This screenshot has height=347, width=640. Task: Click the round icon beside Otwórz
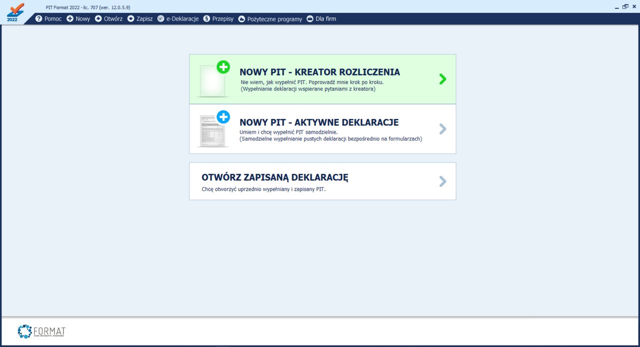(x=98, y=19)
